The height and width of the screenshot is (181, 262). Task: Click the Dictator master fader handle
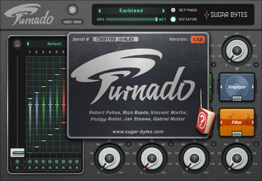pos(17,153)
